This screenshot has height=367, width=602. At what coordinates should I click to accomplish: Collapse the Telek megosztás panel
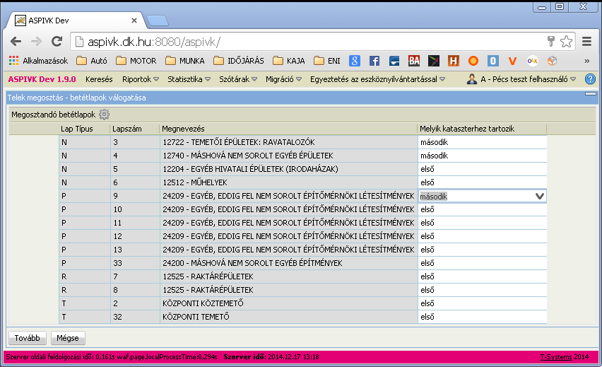pyautogui.click(x=591, y=94)
